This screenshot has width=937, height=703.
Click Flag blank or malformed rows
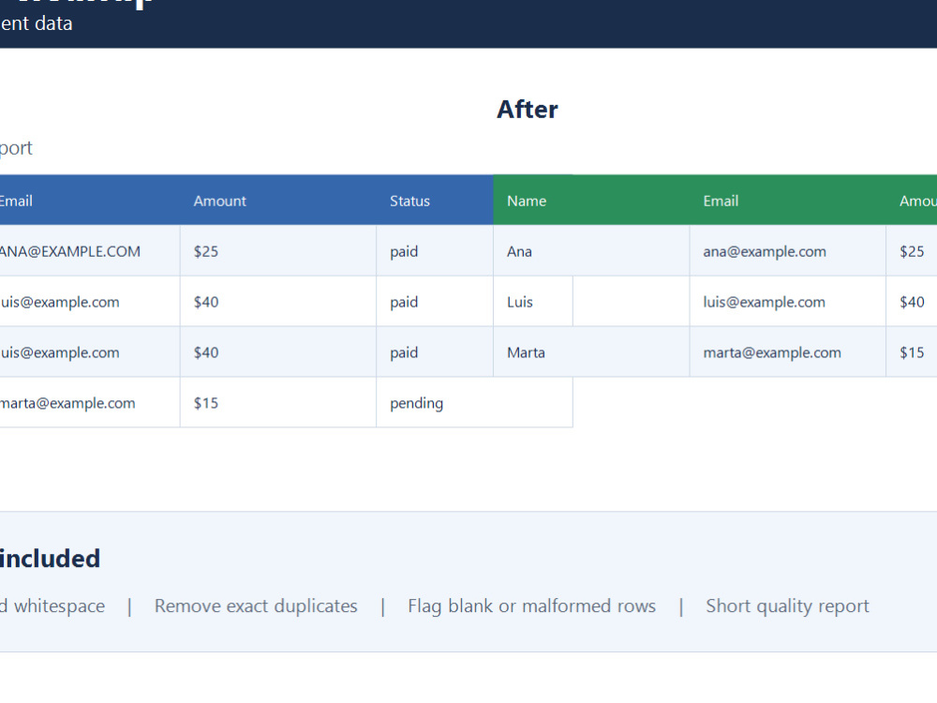tap(532, 606)
